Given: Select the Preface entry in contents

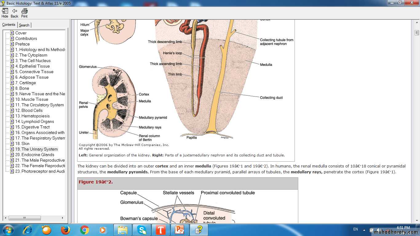Looking at the screenshot, I should click(x=22, y=44).
